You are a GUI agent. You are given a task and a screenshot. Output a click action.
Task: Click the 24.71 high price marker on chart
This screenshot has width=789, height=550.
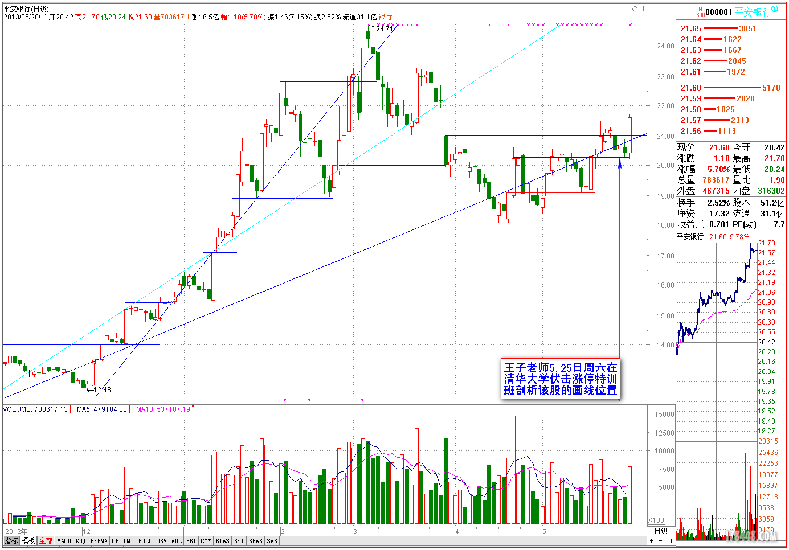point(385,28)
